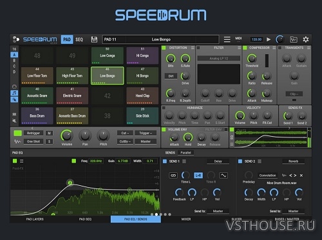Open the Send 2 Reverb effect dropdown
The height and width of the screenshot is (240, 322).
click(293, 161)
